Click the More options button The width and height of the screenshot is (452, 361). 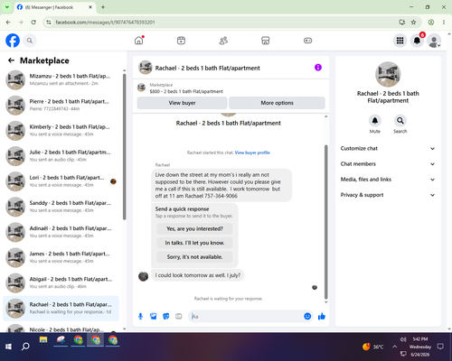[277, 103]
